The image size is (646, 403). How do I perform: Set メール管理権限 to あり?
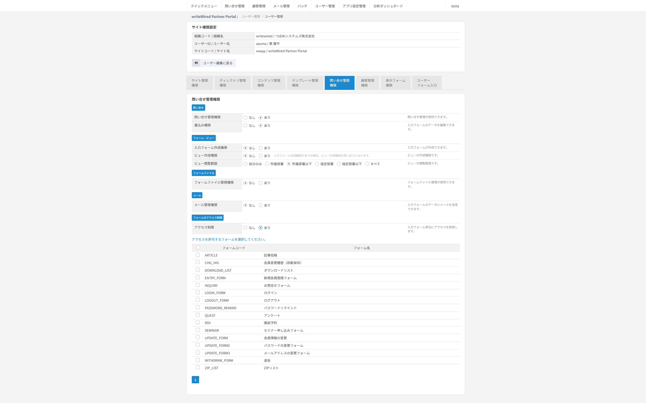click(x=260, y=205)
